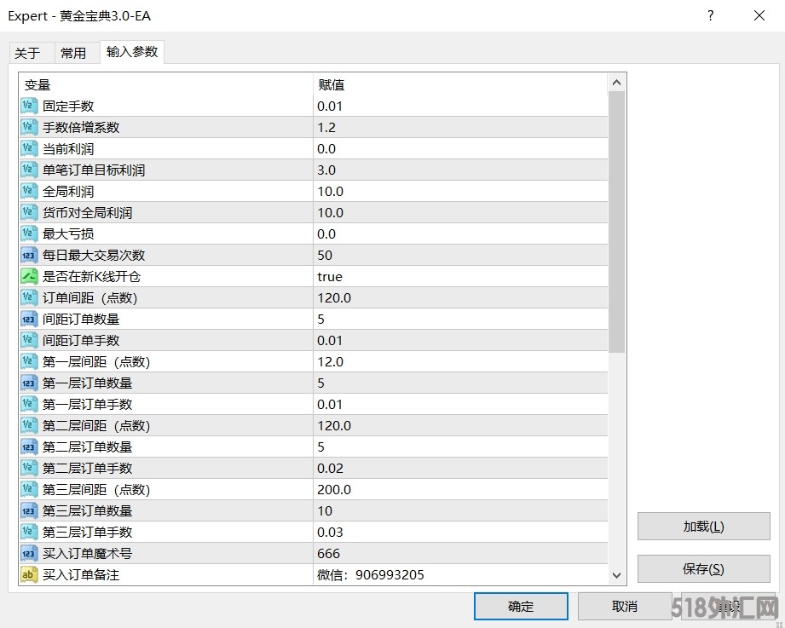Click the icon beside 第三层订单手数
Image resolution: width=785 pixels, height=628 pixels.
tap(29, 532)
